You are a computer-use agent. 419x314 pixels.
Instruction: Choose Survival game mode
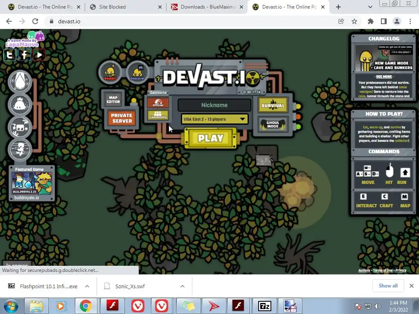[x=273, y=105]
